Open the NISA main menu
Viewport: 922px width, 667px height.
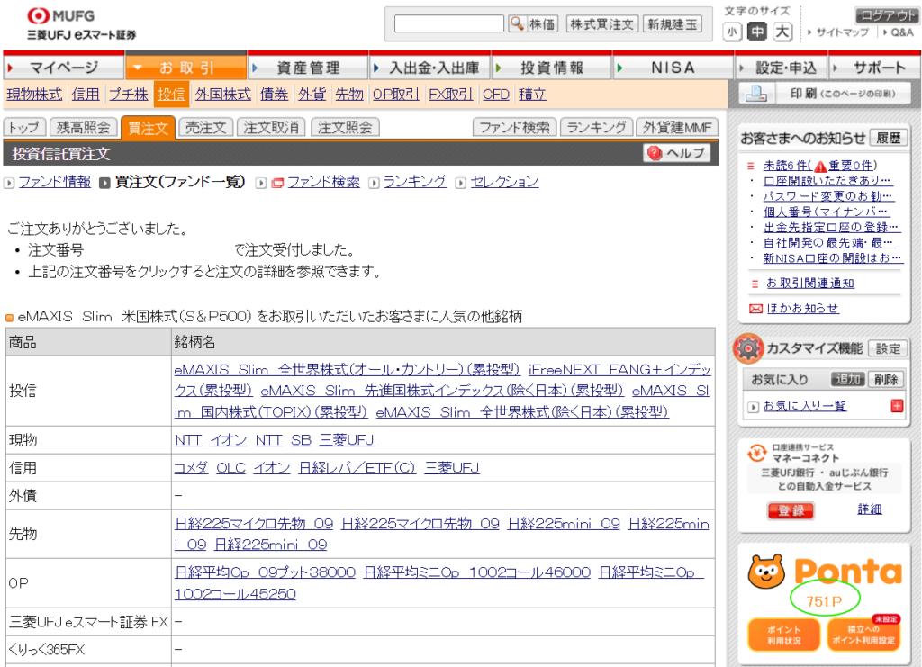tap(673, 67)
